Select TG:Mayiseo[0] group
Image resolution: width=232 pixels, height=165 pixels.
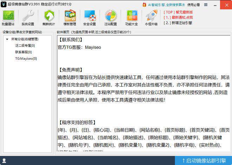click(x=26, y=58)
